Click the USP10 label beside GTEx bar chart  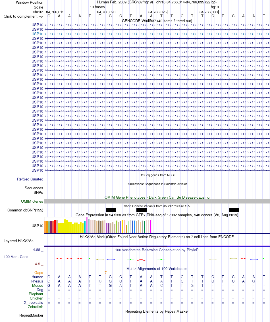pyautogui.click(x=37, y=226)
